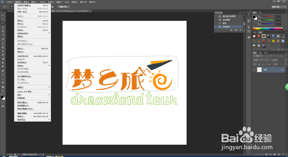Set history brush source for 存储选区
Screen dimensions: 288x157
point(216,27)
